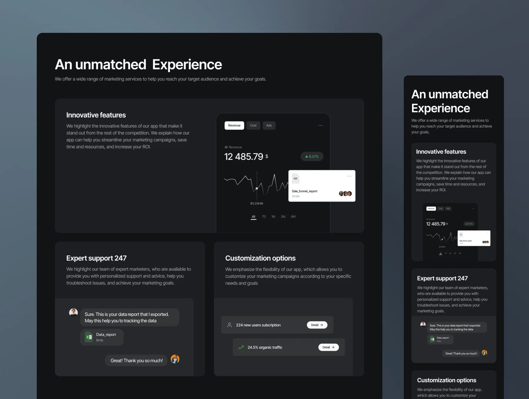The image size is (529, 399).
Task: Click the $11,239.68 chart value label
Action: (257, 204)
